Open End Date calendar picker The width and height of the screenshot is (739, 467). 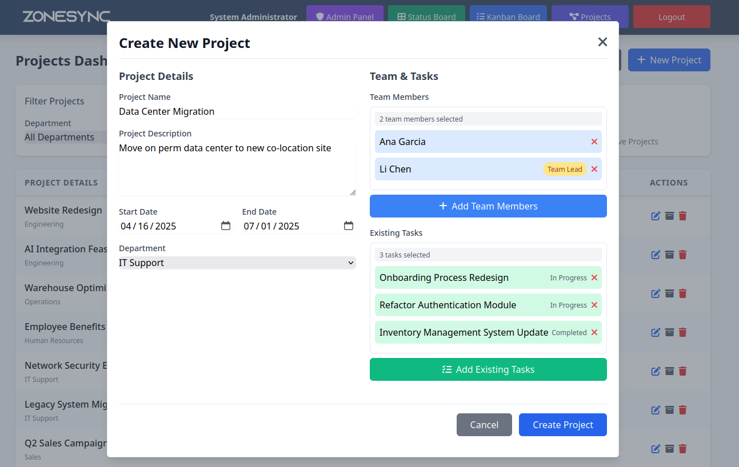pos(349,226)
